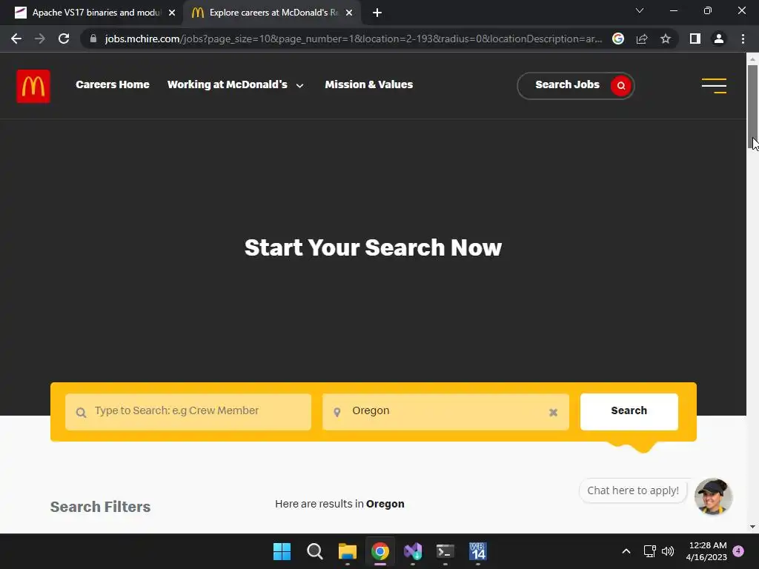Click the 'Here are results in Oregon' text

pyautogui.click(x=339, y=504)
